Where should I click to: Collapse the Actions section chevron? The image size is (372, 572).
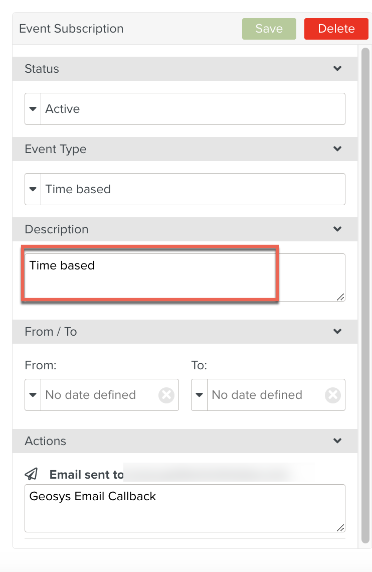pos(337,441)
